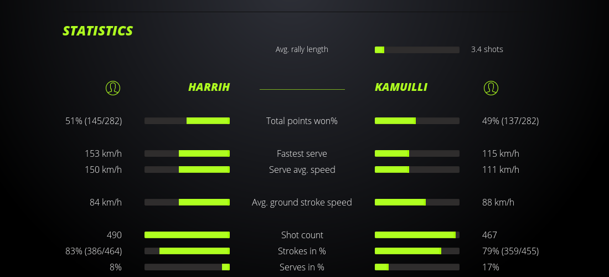The width and height of the screenshot is (609, 277).
Task: Select the Strokes in % label
Action: click(302, 251)
